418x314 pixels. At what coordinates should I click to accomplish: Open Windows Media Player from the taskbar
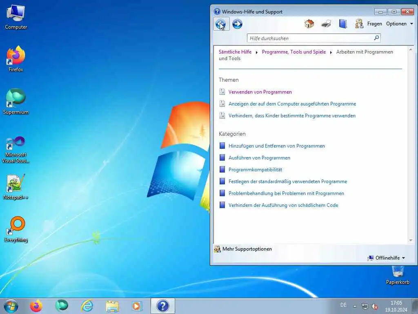(x=137, y=306)
